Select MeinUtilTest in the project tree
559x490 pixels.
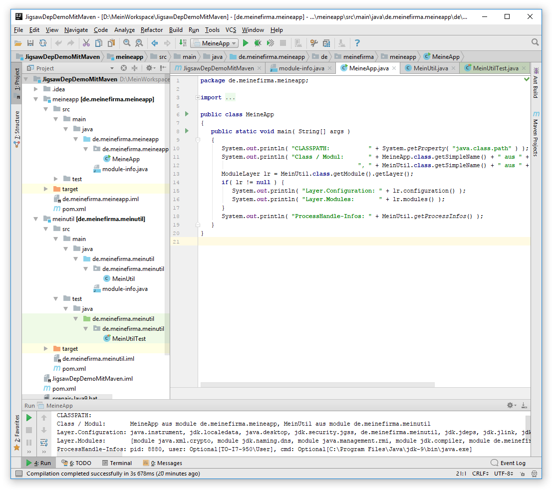(129, 338)
